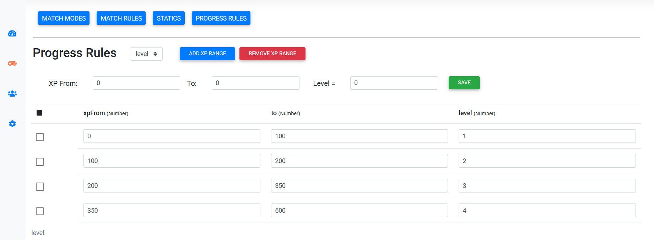
Task: Edit the level field showing 1
Action: (x=547, y=136)
